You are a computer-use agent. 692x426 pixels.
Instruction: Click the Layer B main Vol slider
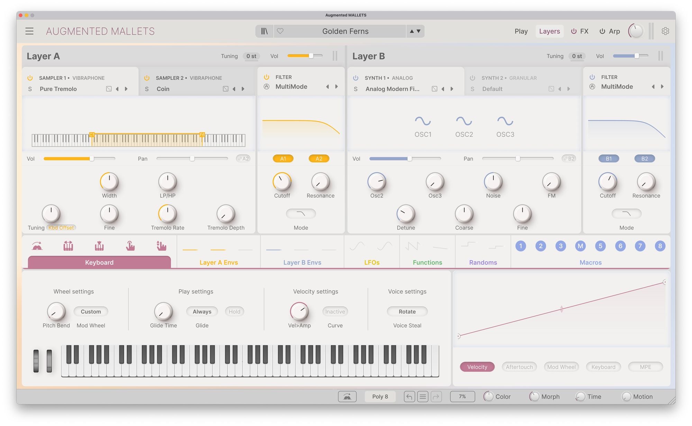pyautogui.click(x=630, y=56)
